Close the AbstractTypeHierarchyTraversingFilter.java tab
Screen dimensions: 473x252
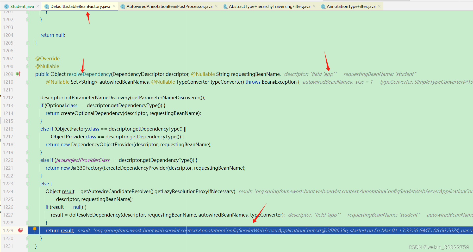[x=314, y=6]
